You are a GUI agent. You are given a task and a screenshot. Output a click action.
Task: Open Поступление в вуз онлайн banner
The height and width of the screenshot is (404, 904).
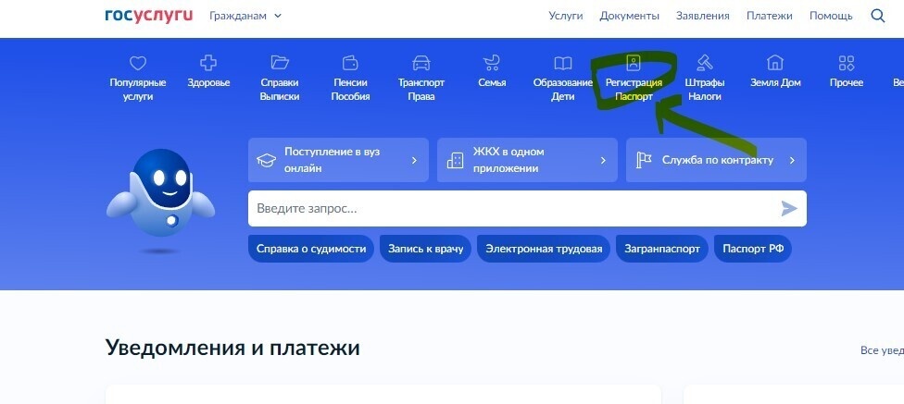tap(338, 160)
